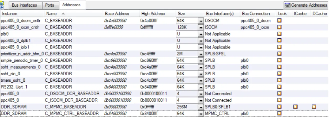The height and width of the screenshot is (117, 329).
Task: Toggle Lock for ppc405_0_dplb1 row
Action: coord(280,40)
